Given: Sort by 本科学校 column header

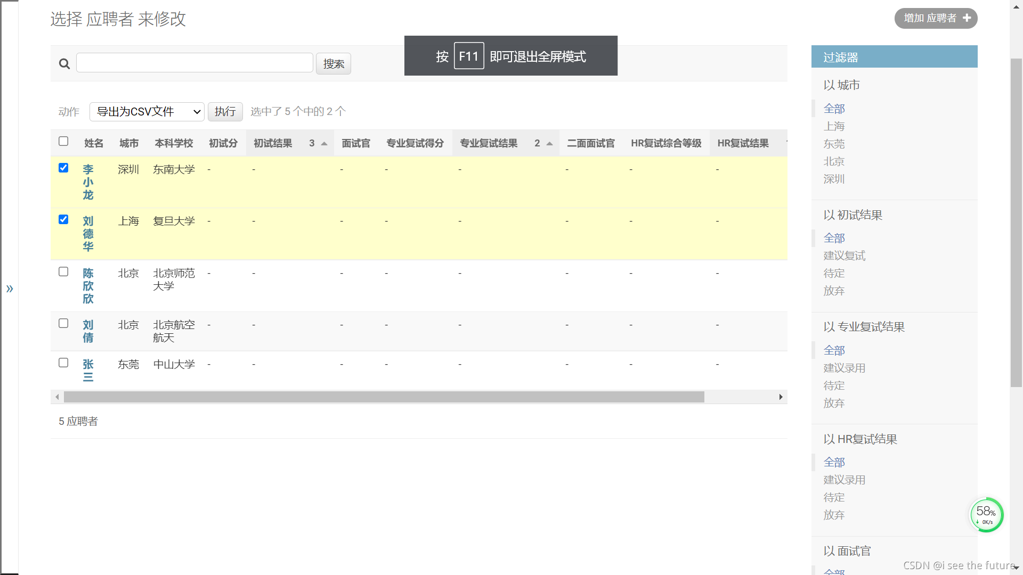Looking at the screenshot, I should [174, 143].
